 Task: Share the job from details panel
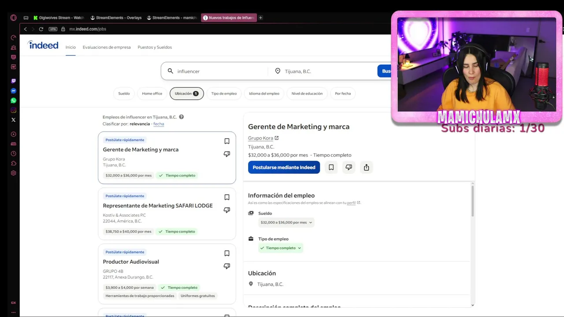click(366, 167)
